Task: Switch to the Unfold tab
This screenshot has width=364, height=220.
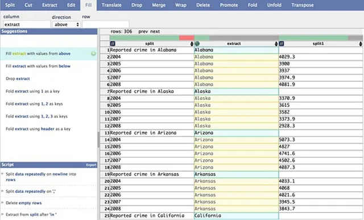Action: (274, 5)
